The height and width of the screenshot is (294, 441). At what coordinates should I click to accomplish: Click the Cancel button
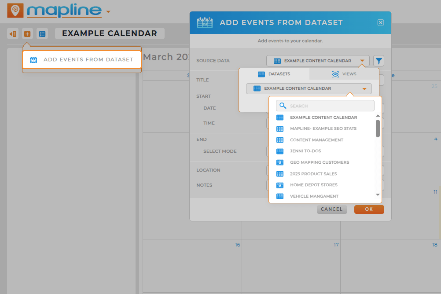click(x=332, y=209)
